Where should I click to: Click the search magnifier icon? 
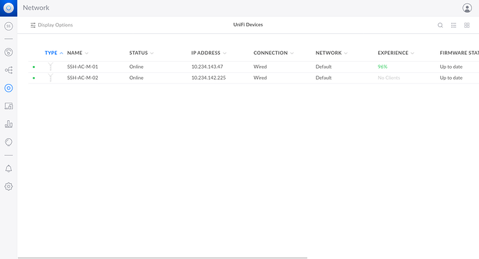[x=440, y=26]
